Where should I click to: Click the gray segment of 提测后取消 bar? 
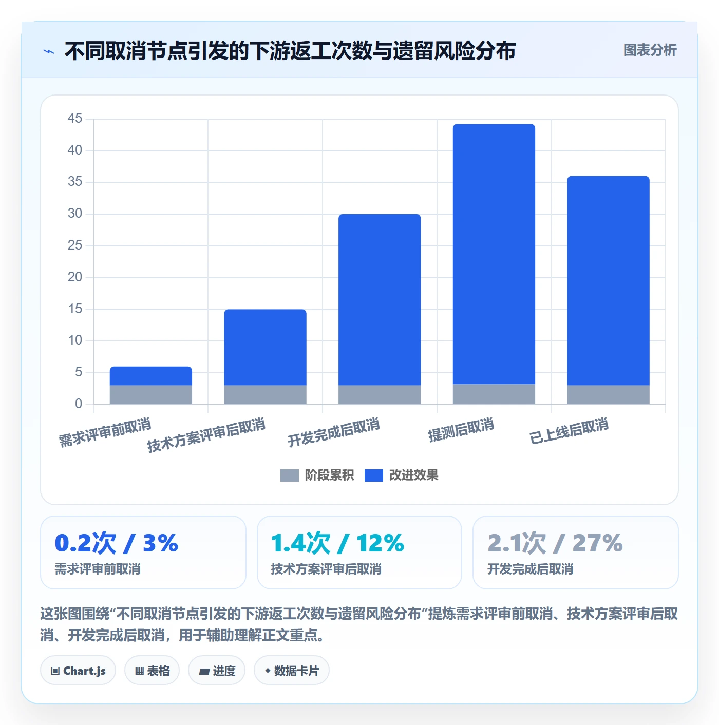click(x=494, y=394)
